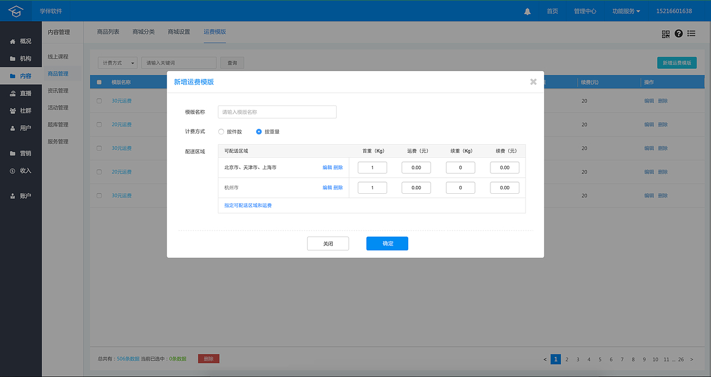The width and height of the screenshot is (711, 377).
Task: Click the help question mark icon
Action: pos(678,34)
